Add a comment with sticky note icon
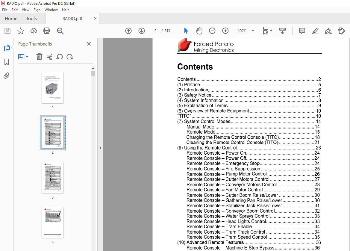 [302, 31]
